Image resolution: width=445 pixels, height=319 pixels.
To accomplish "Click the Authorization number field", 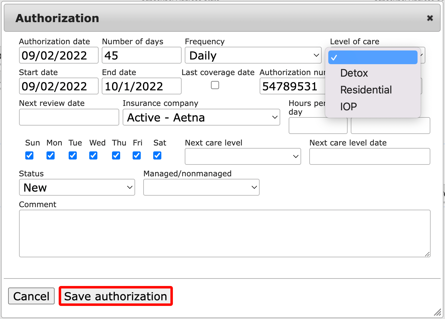I will pyautogui.click(x=292, y=86).
